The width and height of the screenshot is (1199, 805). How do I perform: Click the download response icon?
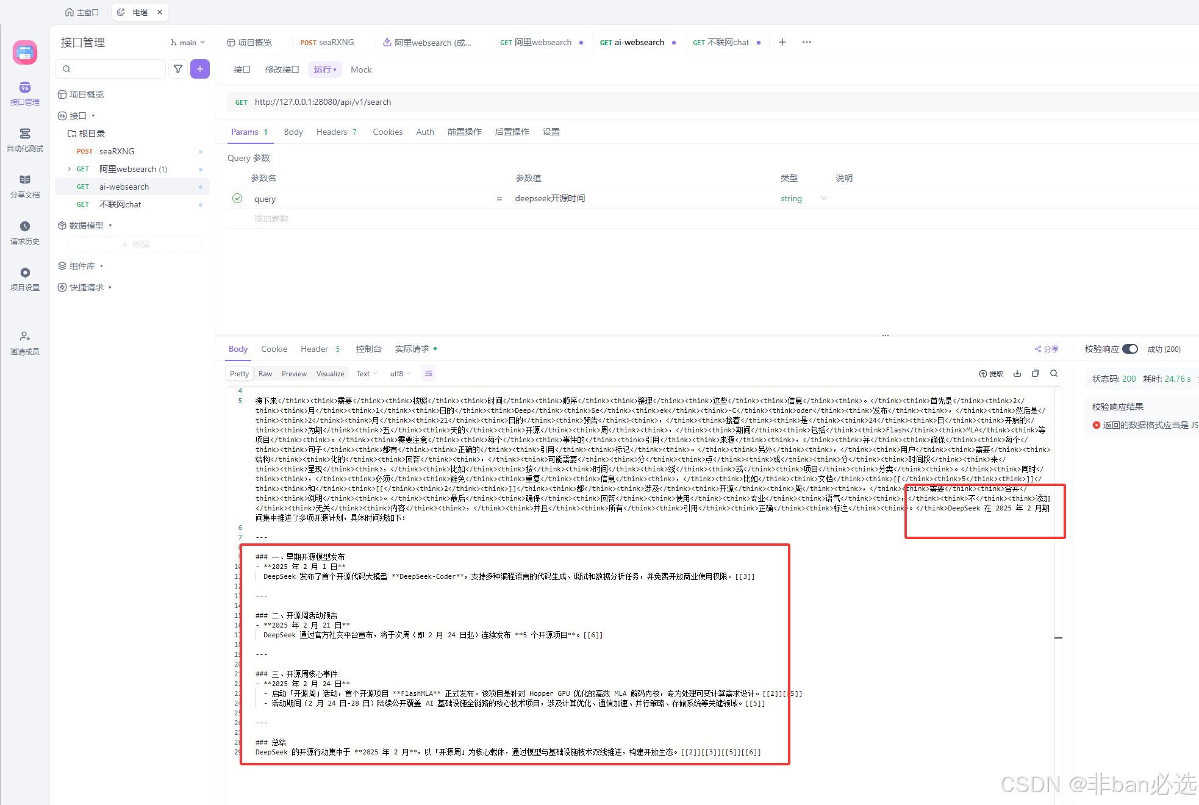tap(1017, 373)
